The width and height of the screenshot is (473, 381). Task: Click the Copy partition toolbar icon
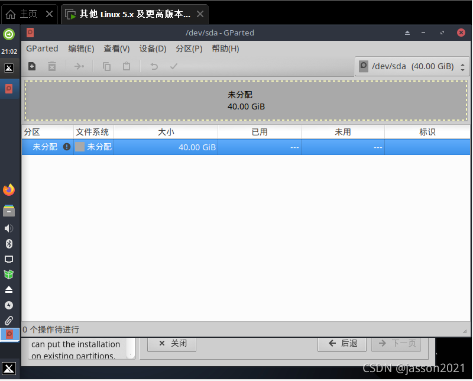coord(106,66)
